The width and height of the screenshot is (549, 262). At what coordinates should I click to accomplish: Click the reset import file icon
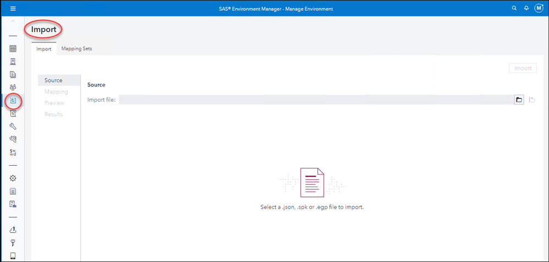pos(532,100)
